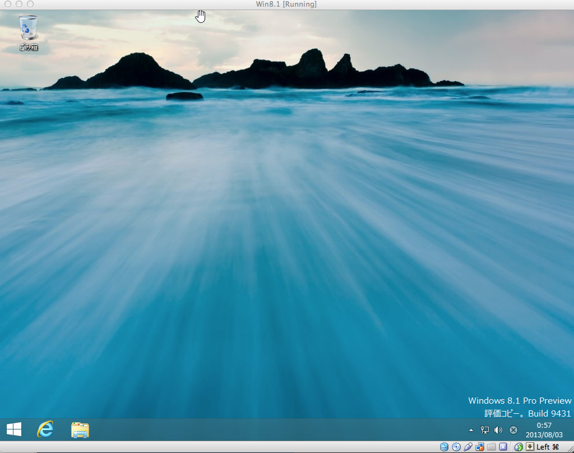Open the Windows Start button
Screen dimensions: 574x453
[14, 429]
